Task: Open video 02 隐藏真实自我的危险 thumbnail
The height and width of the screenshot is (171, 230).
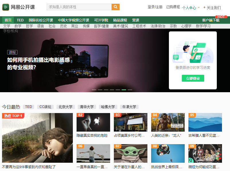Action: 93,122
